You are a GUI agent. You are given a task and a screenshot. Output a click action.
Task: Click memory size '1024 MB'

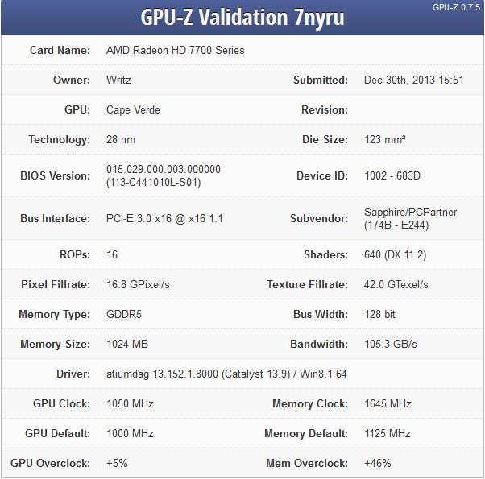coord(127,344)
